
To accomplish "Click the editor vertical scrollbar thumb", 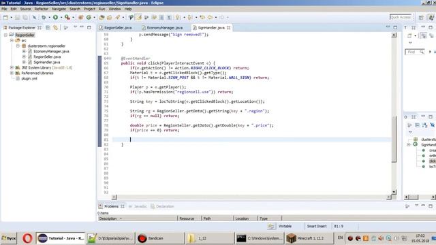I will (394, 139).
